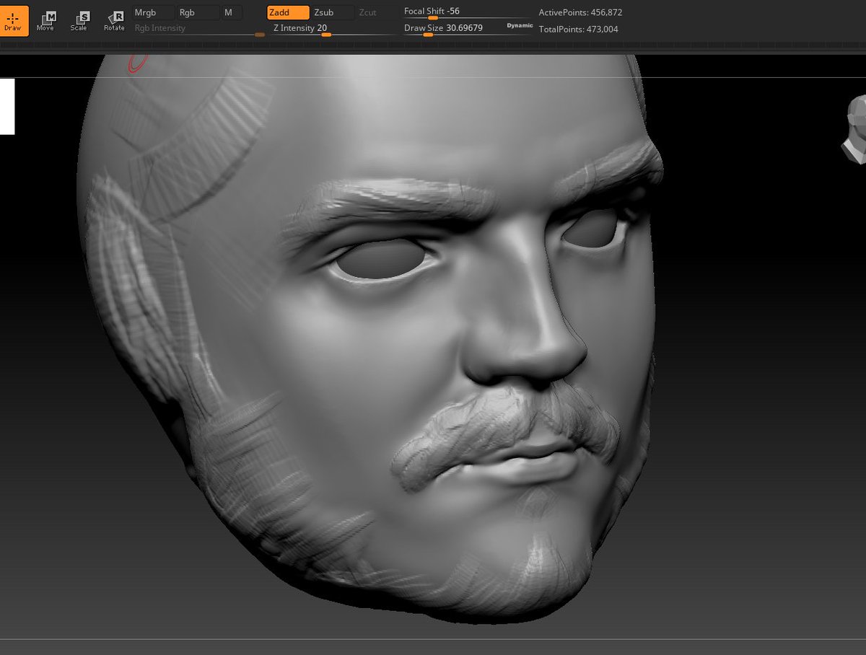This screenshot has height=655, width=866.
Task: Click the Z Intensity slider
Action: [x=333, y=29]
